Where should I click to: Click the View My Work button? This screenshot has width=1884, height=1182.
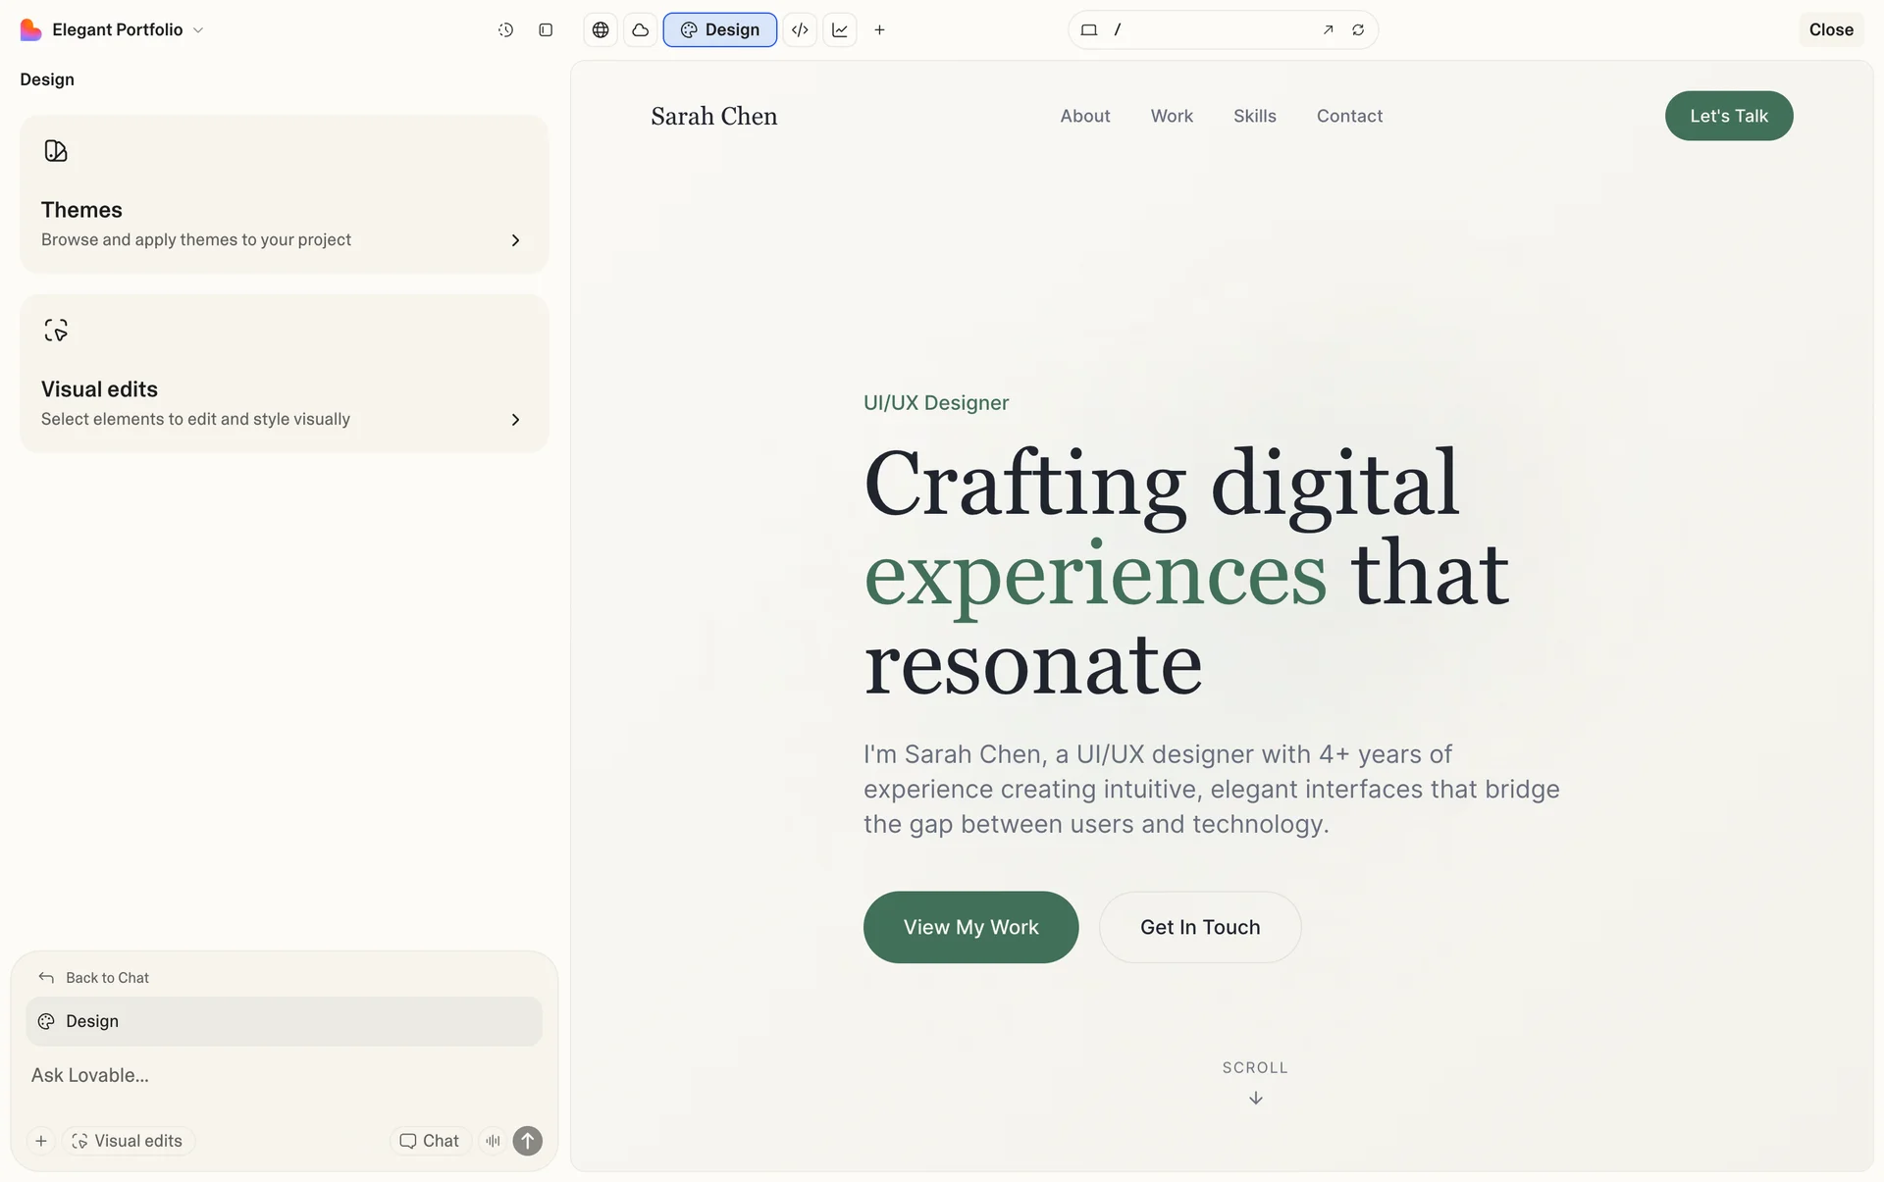[970, 927]
